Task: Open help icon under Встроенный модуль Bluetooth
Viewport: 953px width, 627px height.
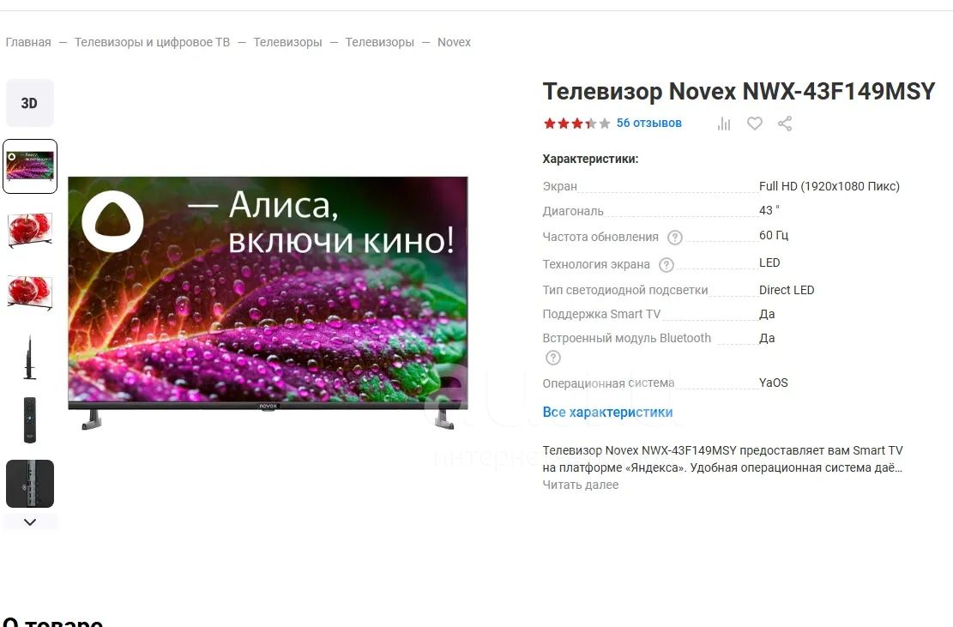Action: click(x=553, y=358)
